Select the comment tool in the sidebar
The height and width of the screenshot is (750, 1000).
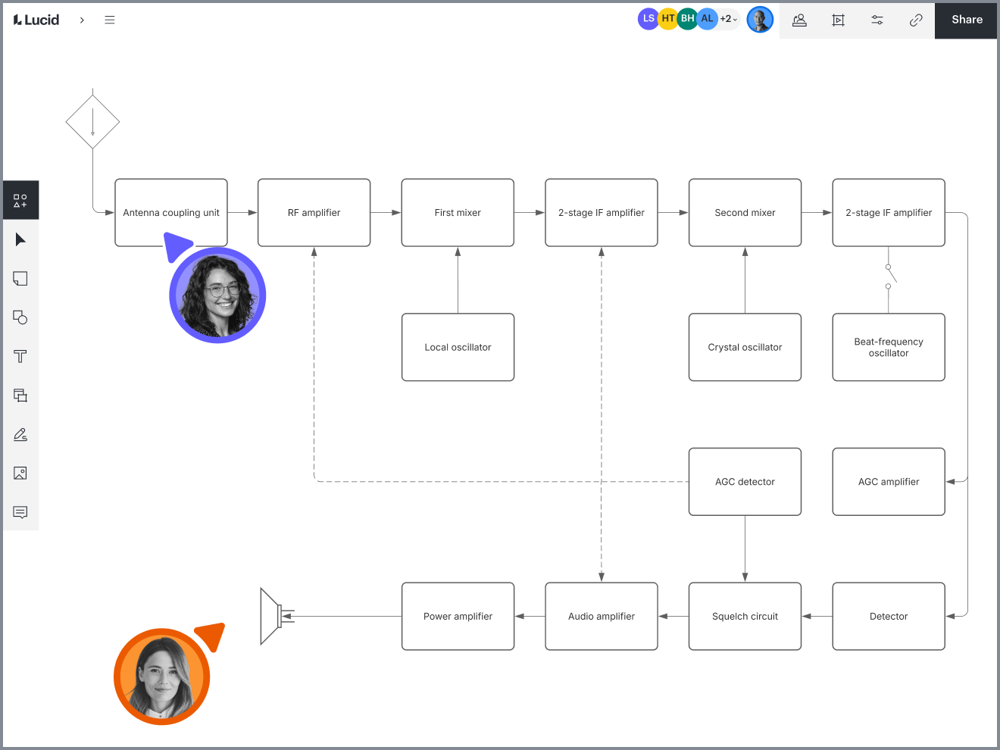pos(20,512)
